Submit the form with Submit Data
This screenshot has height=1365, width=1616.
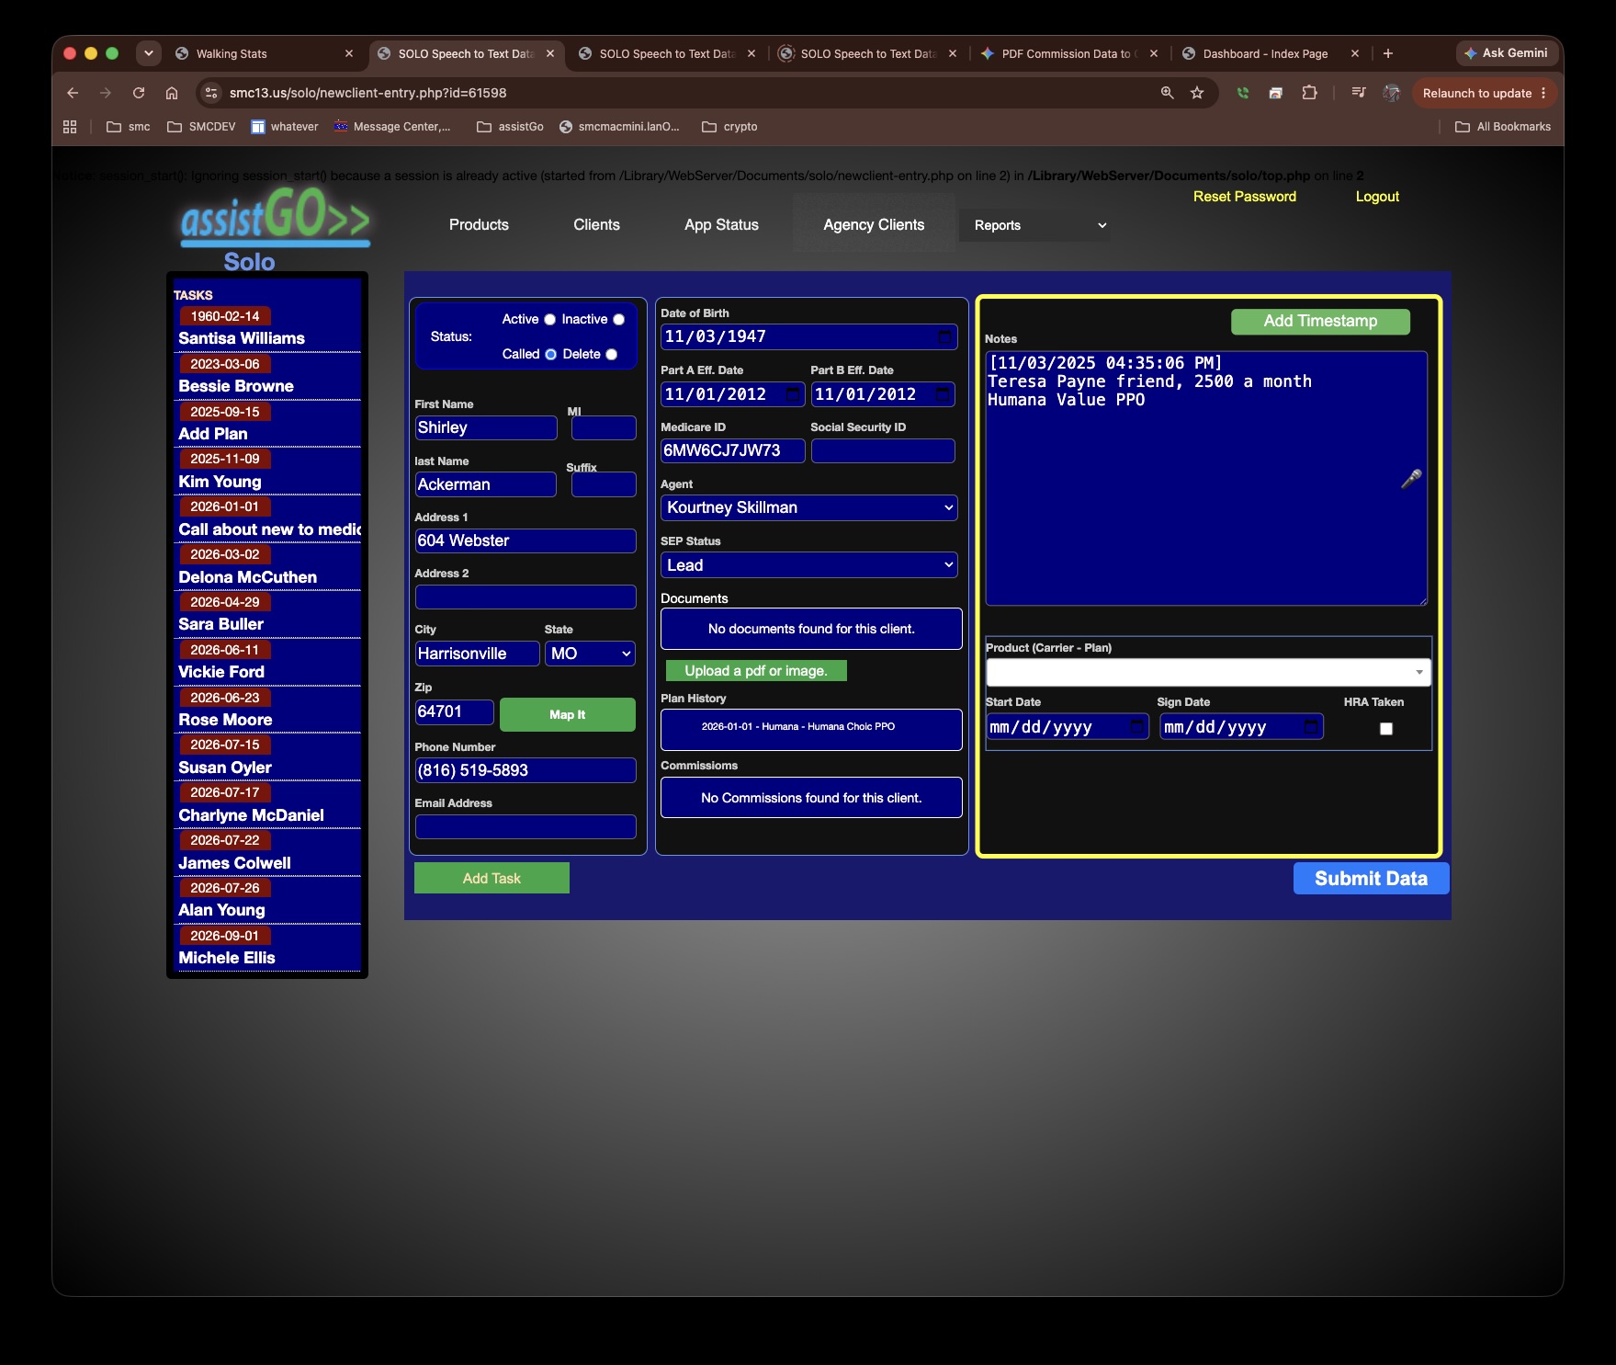(x=1371, y=879)
